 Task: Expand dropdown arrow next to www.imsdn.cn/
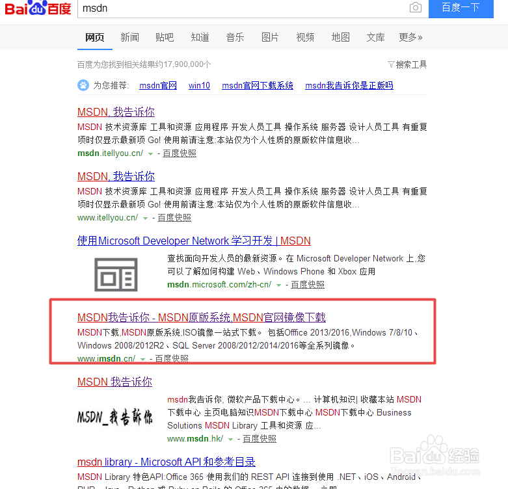[x=142, y=359]
